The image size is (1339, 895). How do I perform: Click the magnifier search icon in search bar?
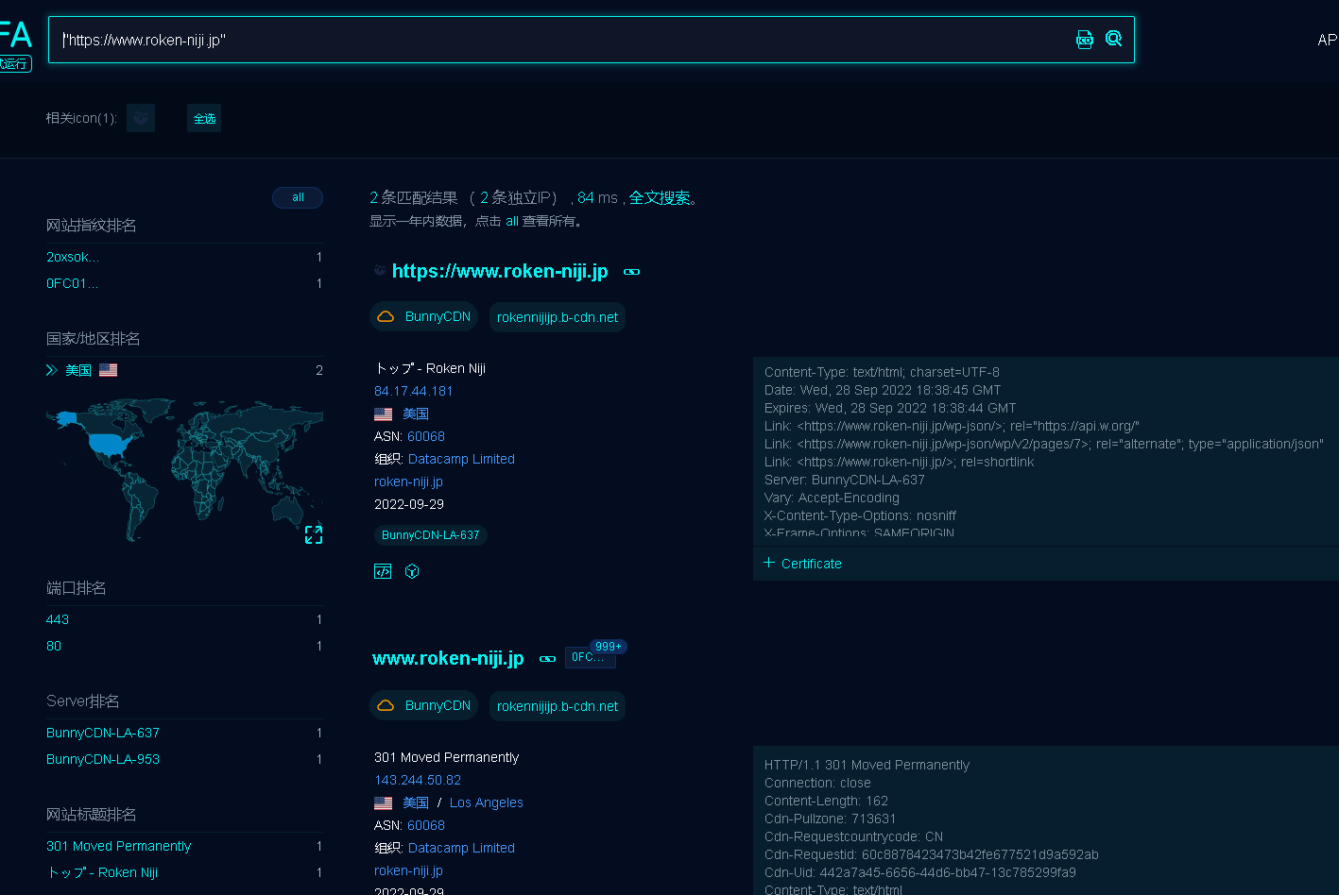1114,39
